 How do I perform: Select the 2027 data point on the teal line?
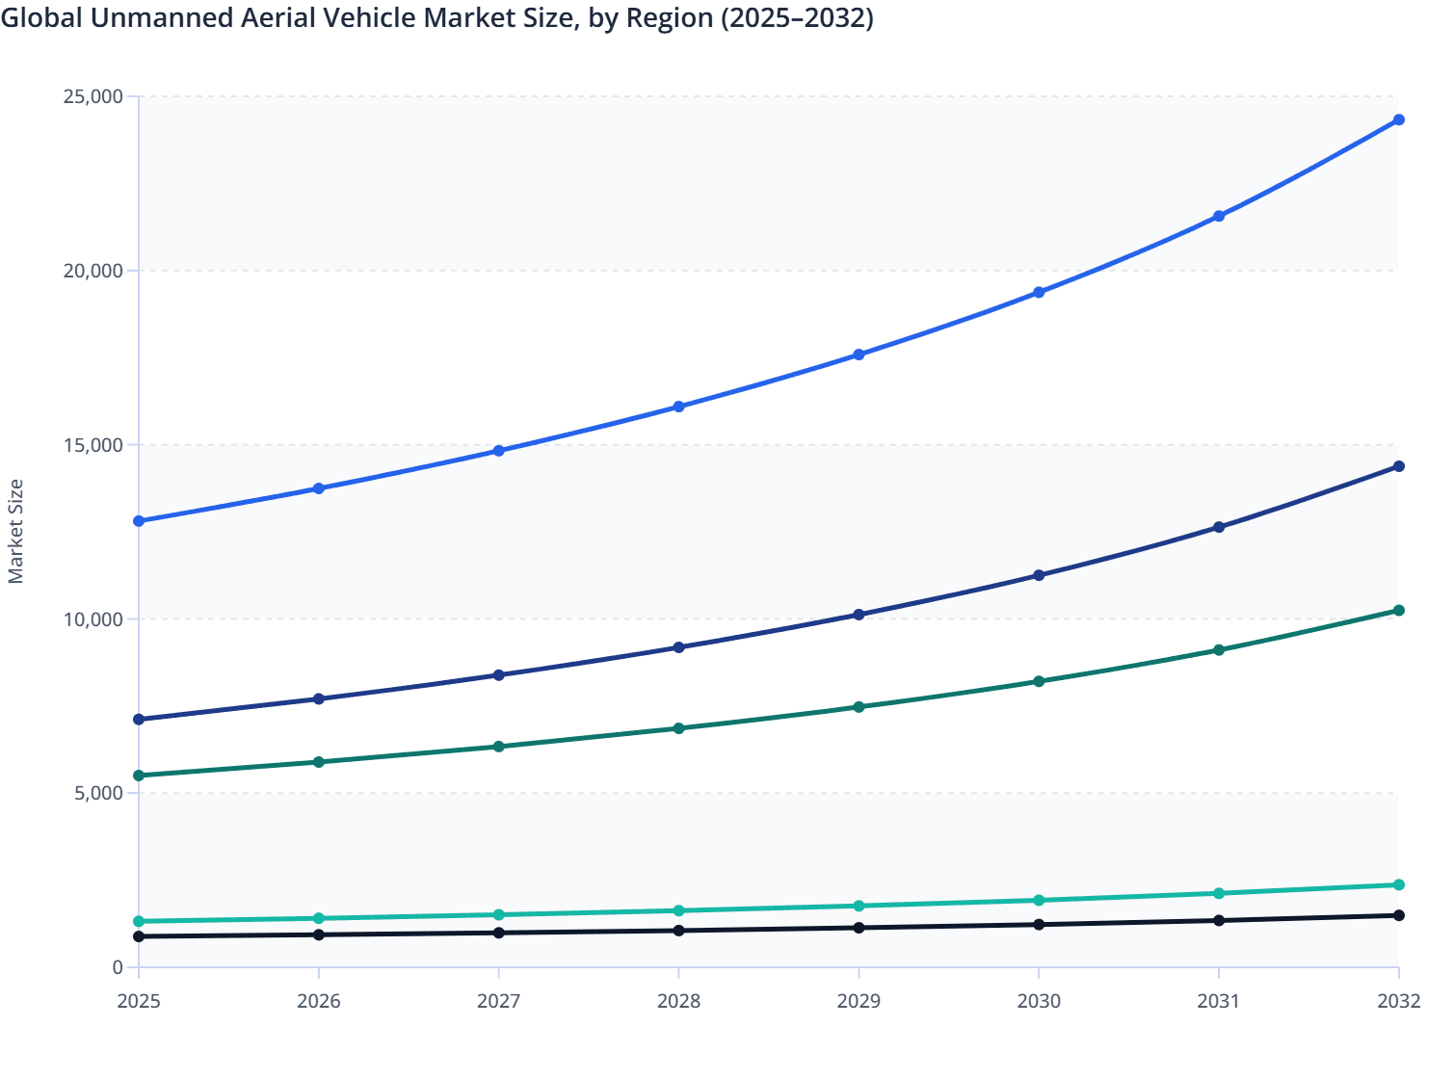(499, 913)
